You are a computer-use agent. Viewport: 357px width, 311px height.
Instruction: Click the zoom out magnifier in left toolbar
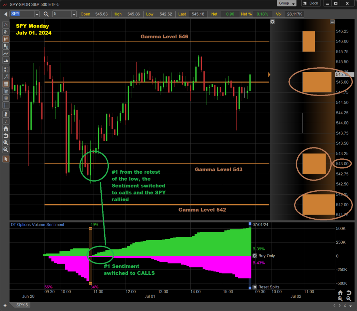6,150
